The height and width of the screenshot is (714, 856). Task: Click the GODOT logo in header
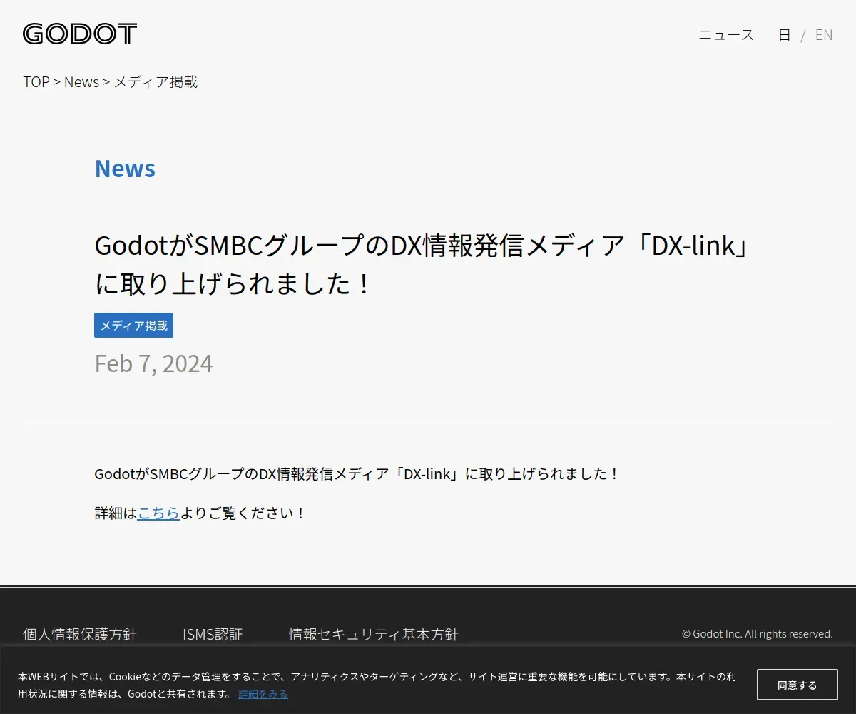click(x=80, y=34)
